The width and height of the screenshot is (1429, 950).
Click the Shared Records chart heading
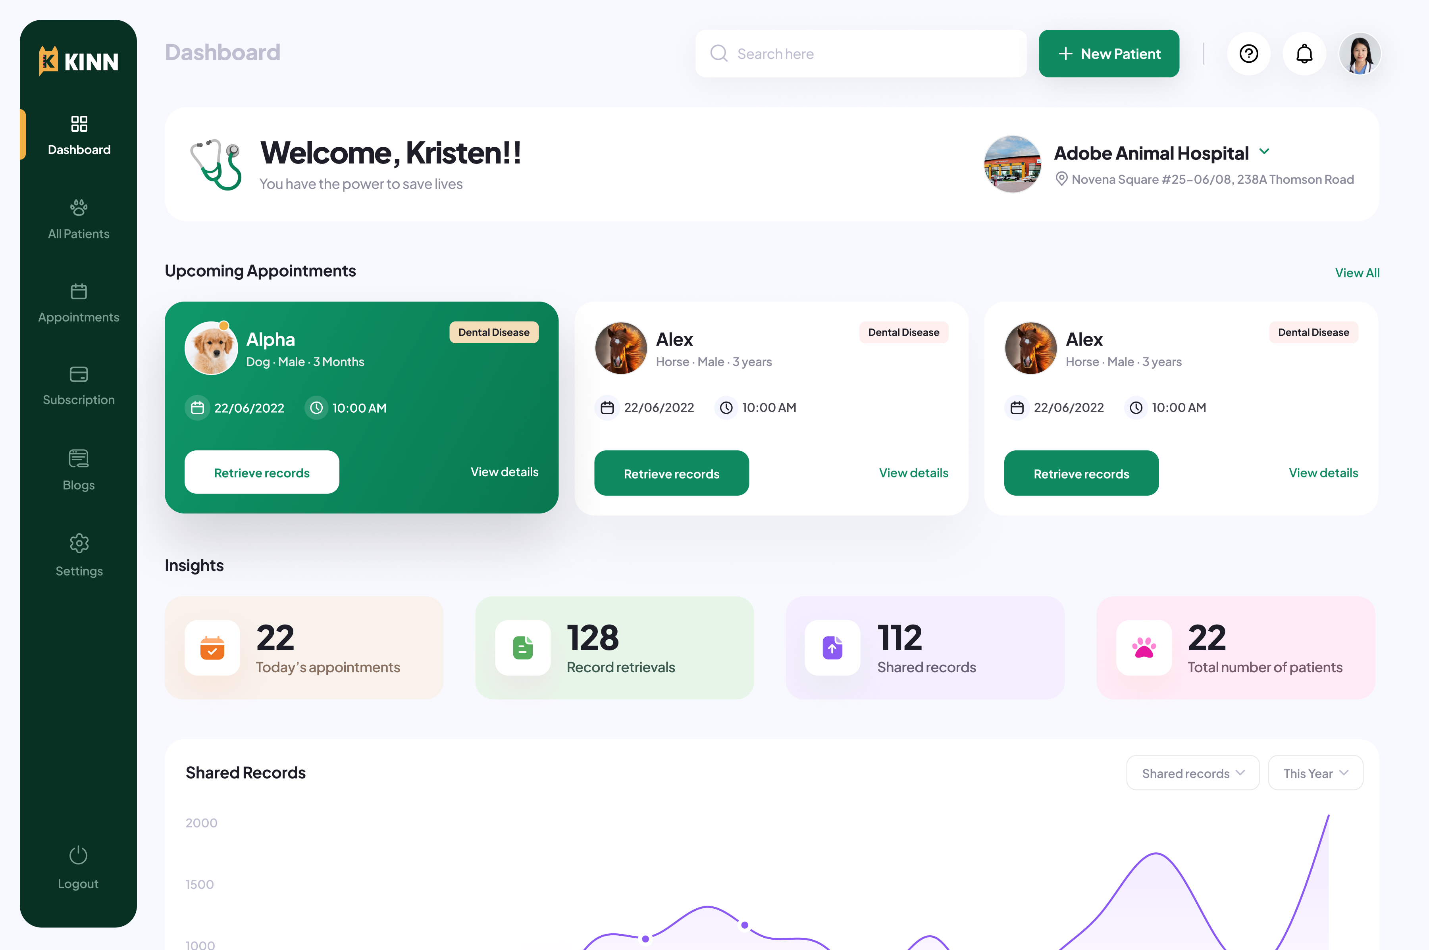(x=245, y=773)
